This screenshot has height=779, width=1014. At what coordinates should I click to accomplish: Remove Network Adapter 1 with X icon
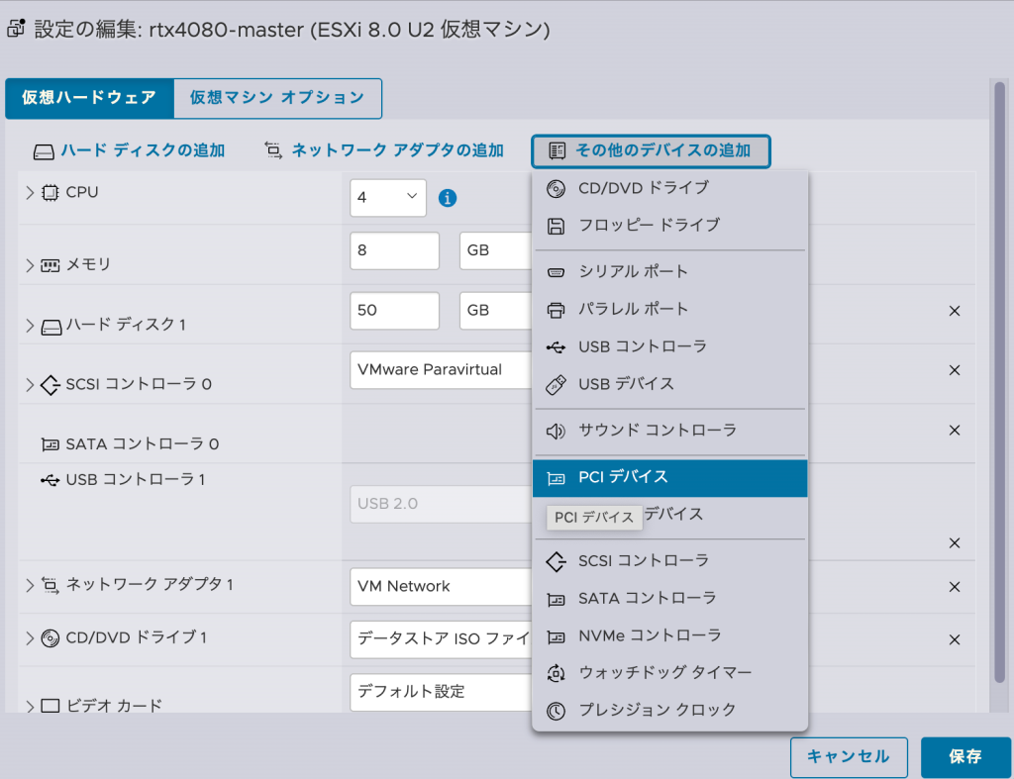coord(955,587)
